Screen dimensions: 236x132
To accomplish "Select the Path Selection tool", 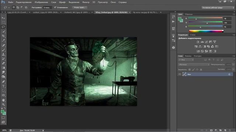I will pos(3,91).
